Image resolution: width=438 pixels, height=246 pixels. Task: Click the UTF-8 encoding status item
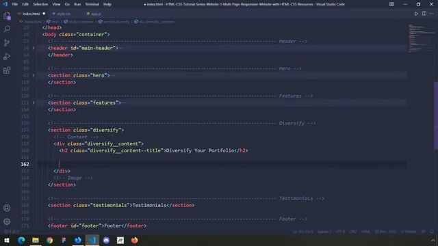coord(340,232)
